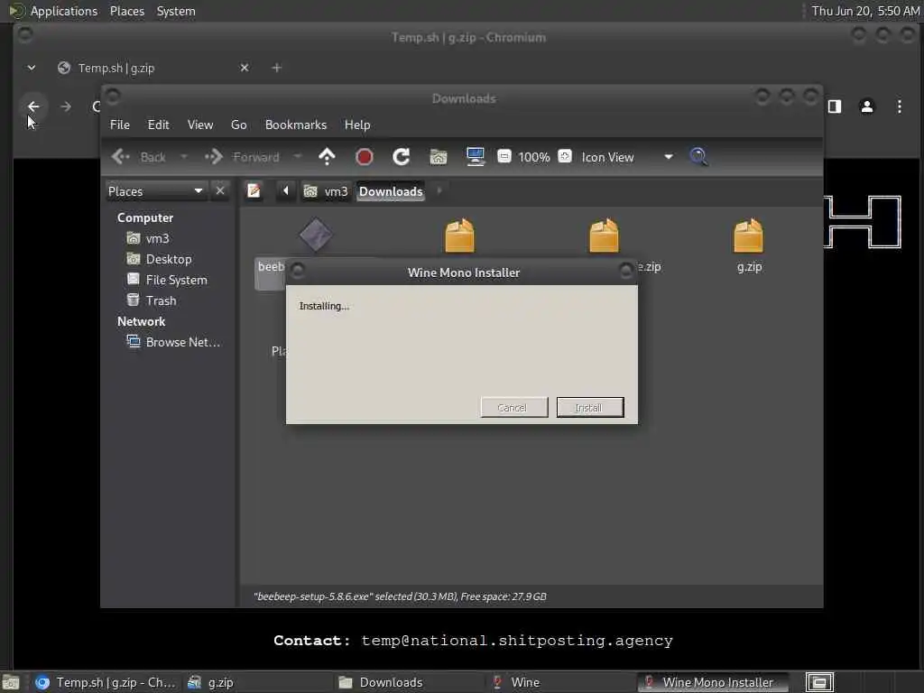Go up to the parent folder
Image resolution: width=924 pixels, height=693 pixels.
tap(327, 157)
